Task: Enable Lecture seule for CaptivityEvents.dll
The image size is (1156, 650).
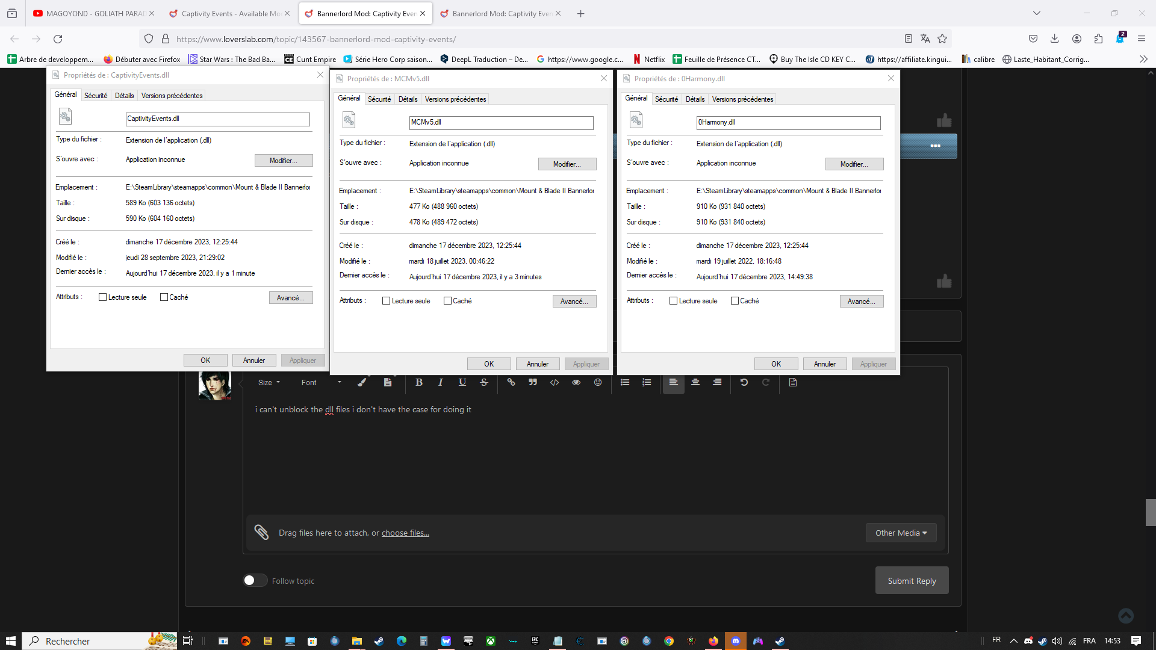Action: click(x=102, y=296)
